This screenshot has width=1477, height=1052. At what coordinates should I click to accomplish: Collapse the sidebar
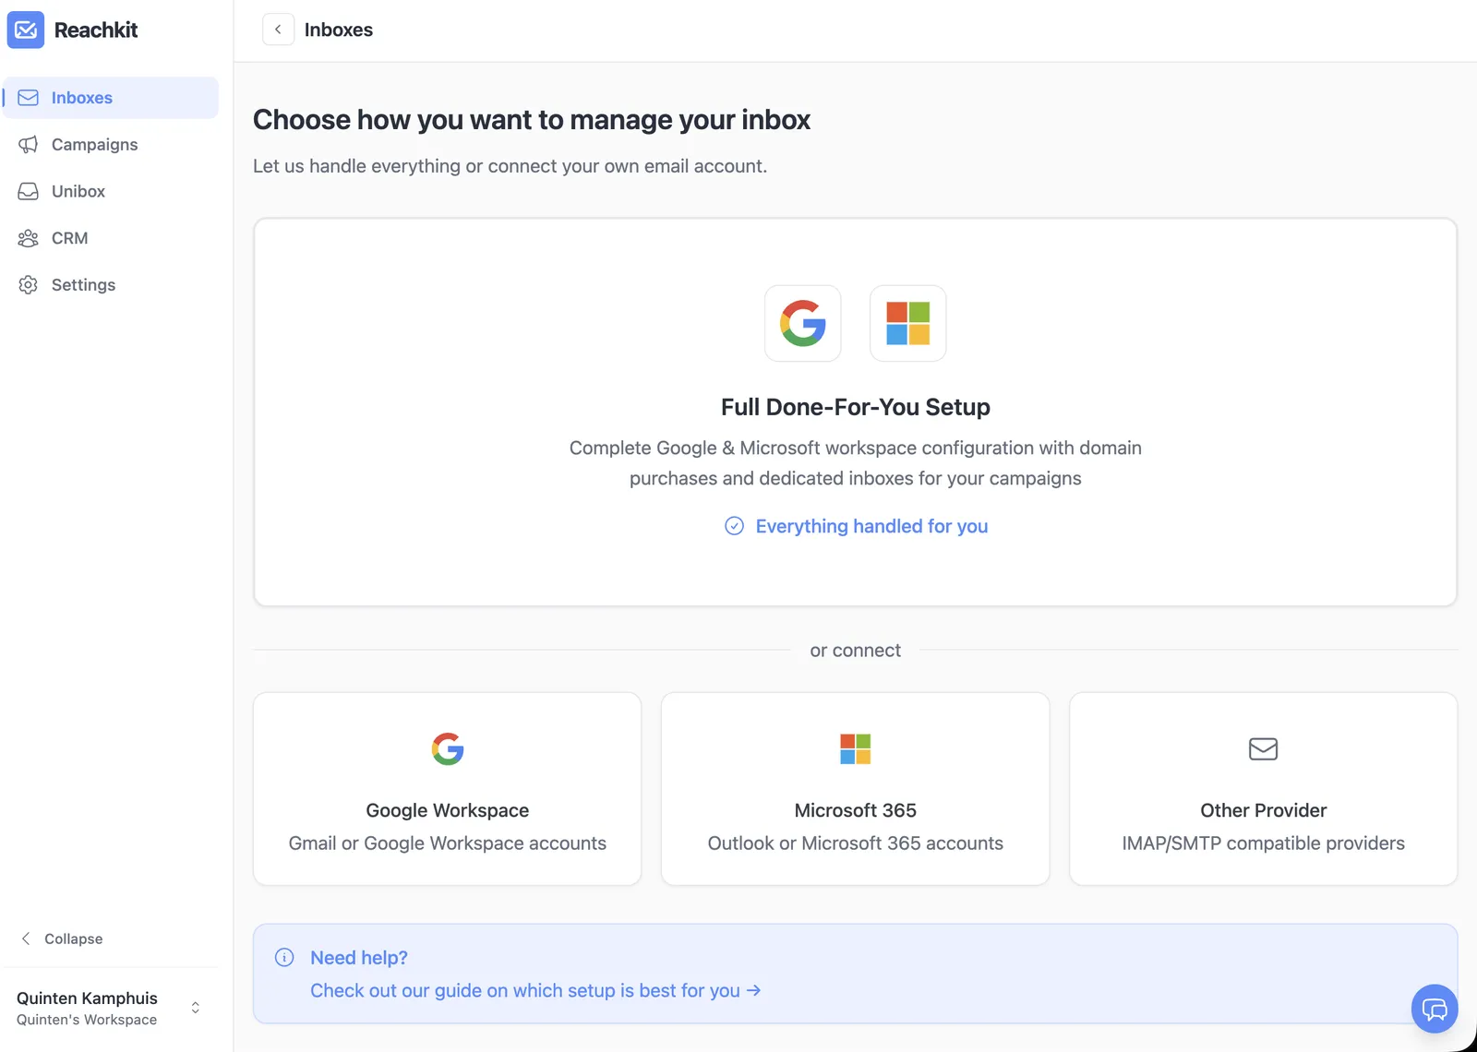coord(62,938)
